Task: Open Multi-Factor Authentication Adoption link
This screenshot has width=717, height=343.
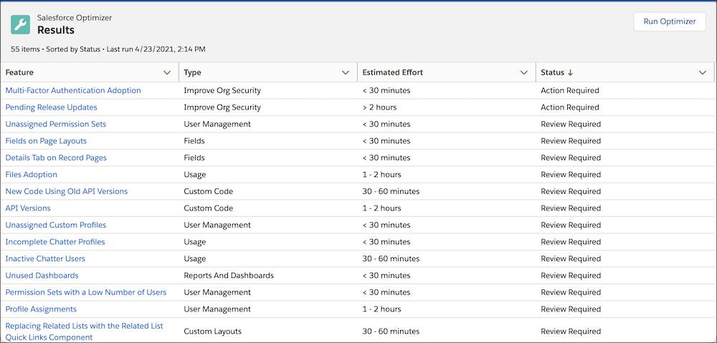Action: [73, 90]
